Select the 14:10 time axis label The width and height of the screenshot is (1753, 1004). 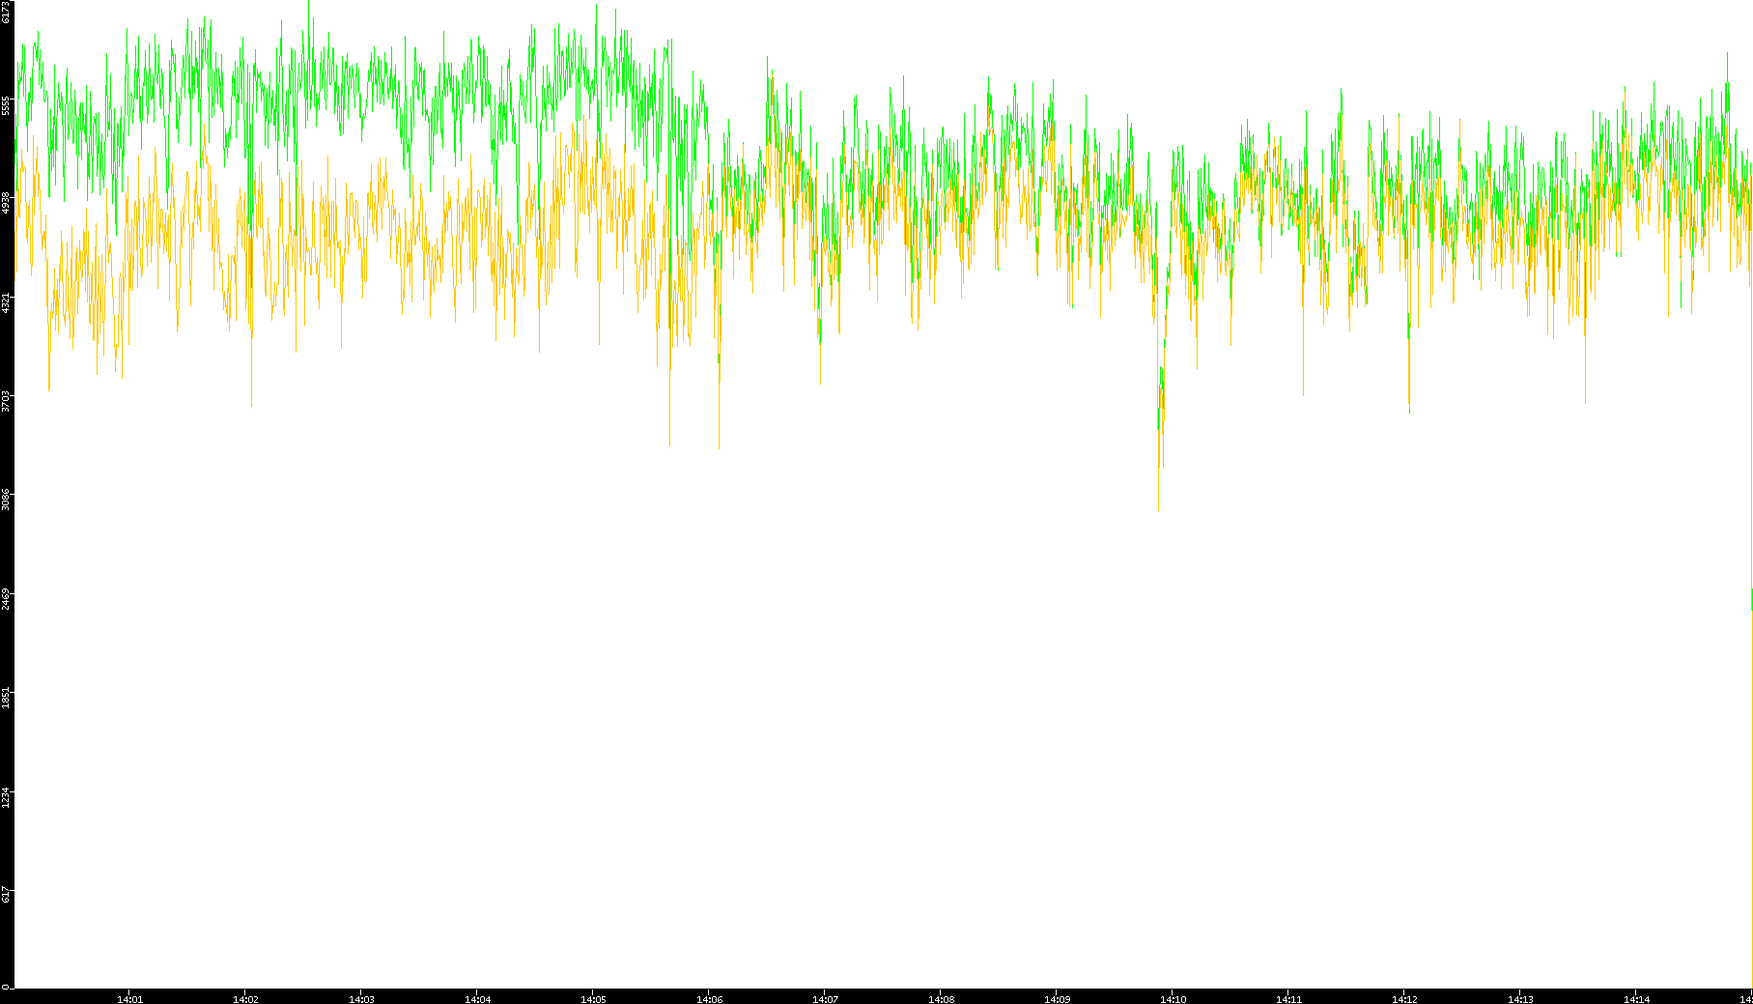point(1173,999)
